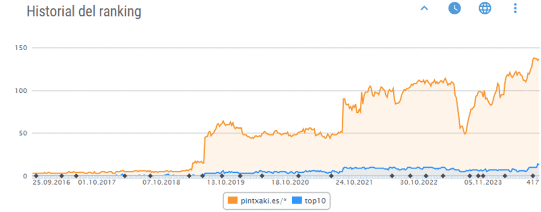Open the three-dot more options menu
Screen dimensions: 541x212
(x=515, y=8)
